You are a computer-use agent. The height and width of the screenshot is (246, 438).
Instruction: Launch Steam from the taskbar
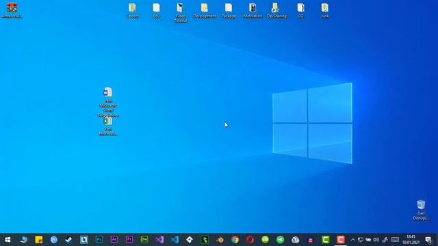tap(68, 240)
